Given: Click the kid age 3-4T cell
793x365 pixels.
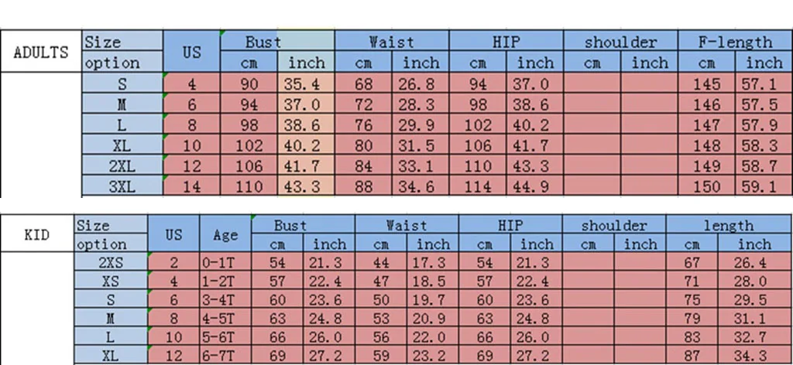Looking at the screenshot, I should (x=225, y=299).
